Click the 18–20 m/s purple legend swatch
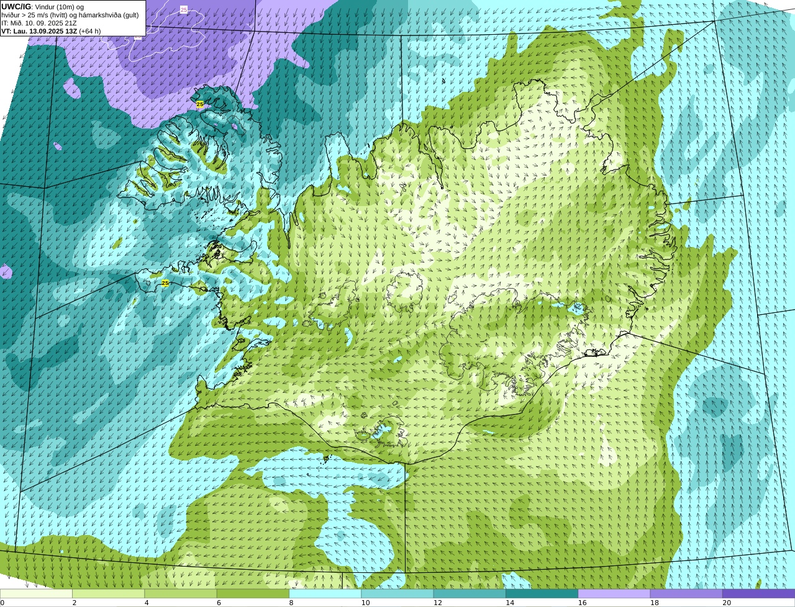 [686, 593]
